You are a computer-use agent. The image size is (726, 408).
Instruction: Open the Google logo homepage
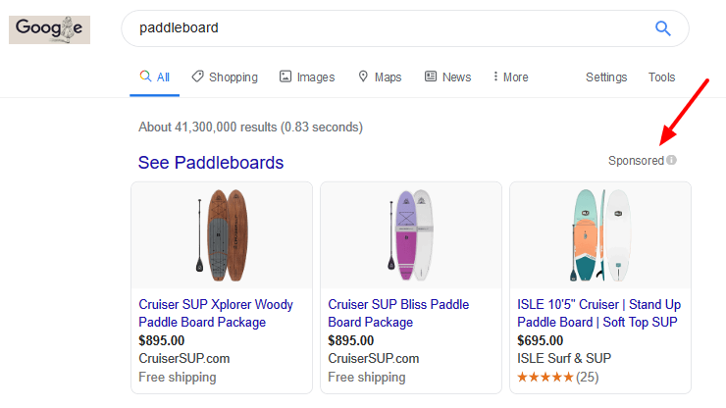coord(49,29)
